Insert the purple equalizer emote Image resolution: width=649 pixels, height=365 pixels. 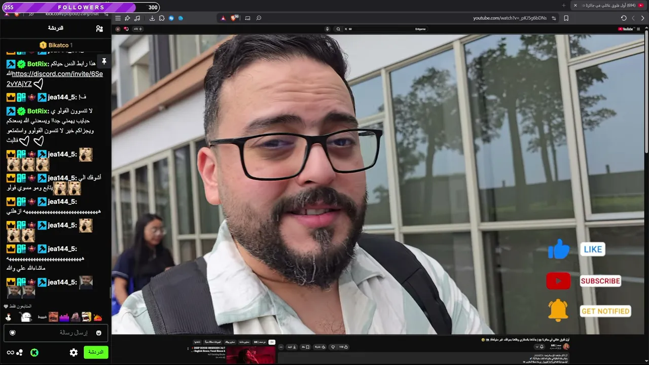(x=64, y=317)
